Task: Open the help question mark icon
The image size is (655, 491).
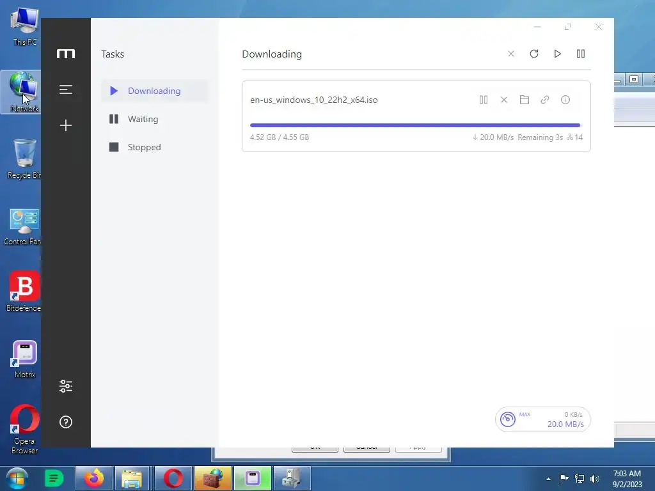Action: pyautogui.click(x=66, y=422)
